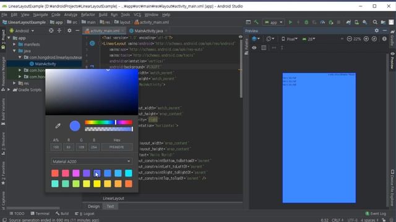Open SDK Manager icon

pyautogui.click(x=364, y=22)
